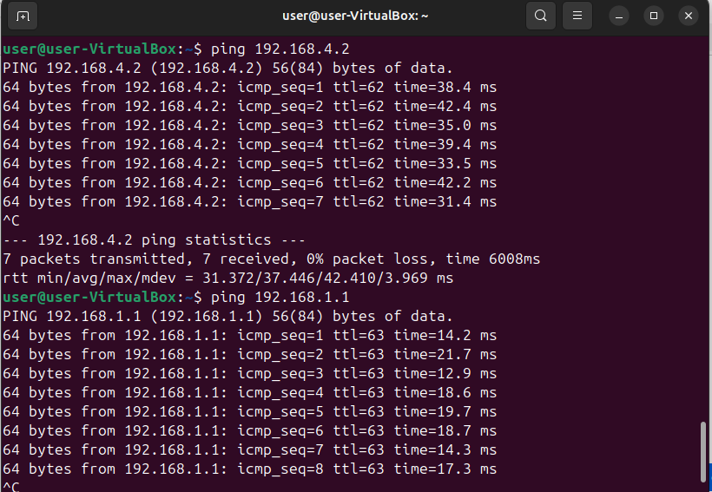The height and width of the screenshot is (492, 712).
Task: Close the terminal window
Action: pyautogui.click(x=689, y=16)
